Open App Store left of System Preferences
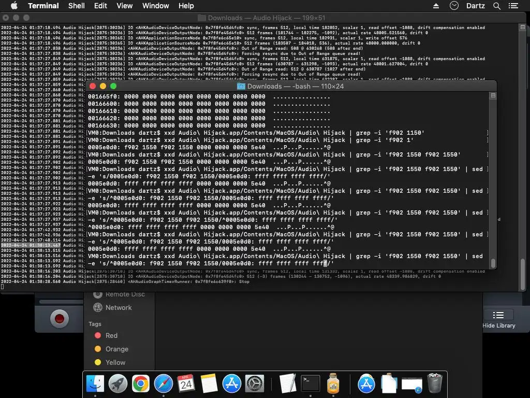530x398 pixels. (x=232, y=384)
